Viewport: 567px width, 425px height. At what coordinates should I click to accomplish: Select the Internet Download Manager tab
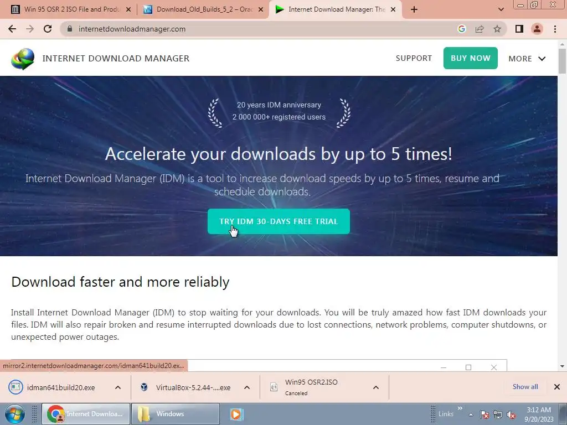pos(336,9)
